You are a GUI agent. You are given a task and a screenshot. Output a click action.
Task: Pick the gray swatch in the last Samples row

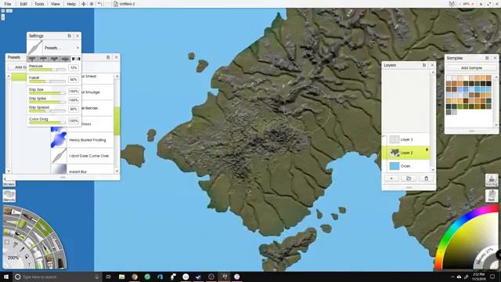449,112
